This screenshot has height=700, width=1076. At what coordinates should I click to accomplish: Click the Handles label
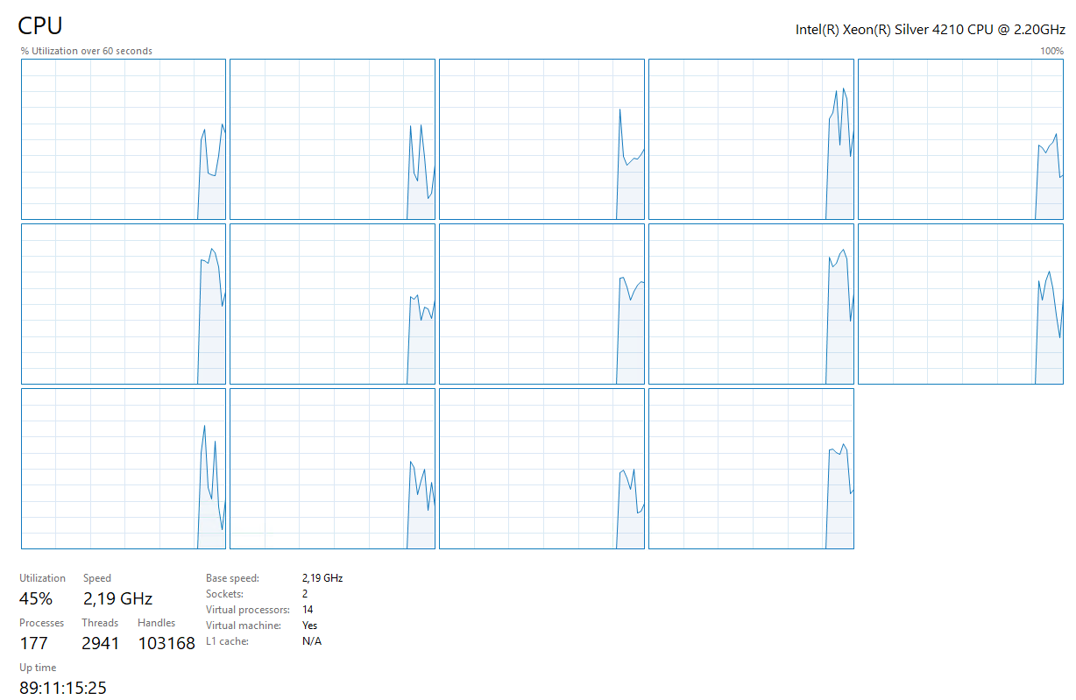[x=157, y=623]
